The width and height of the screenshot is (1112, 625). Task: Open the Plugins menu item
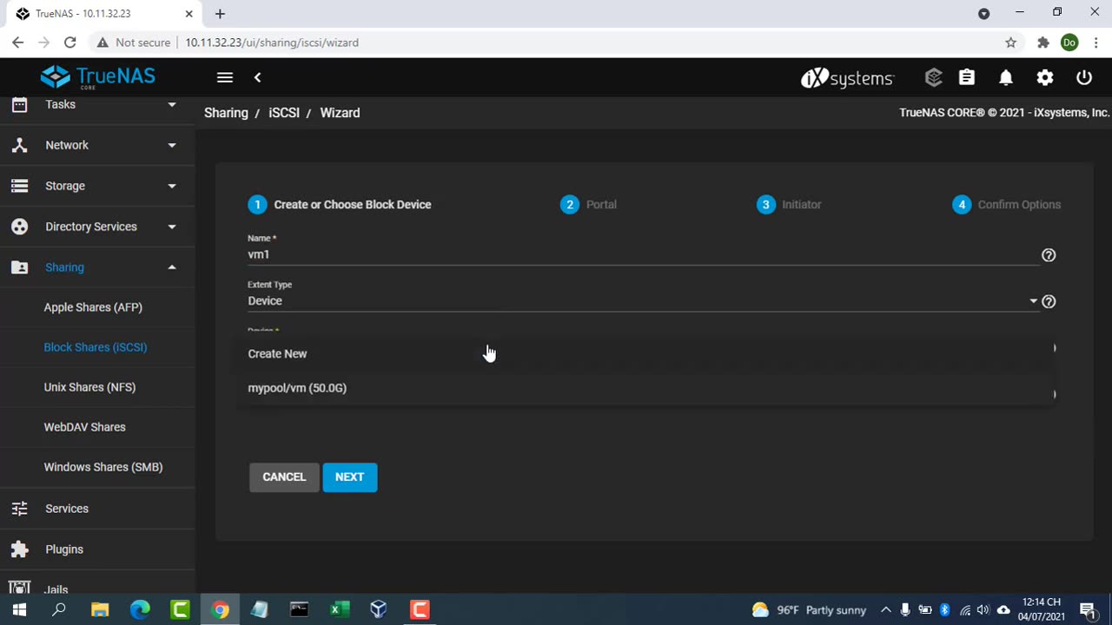(x=64, y=549)
